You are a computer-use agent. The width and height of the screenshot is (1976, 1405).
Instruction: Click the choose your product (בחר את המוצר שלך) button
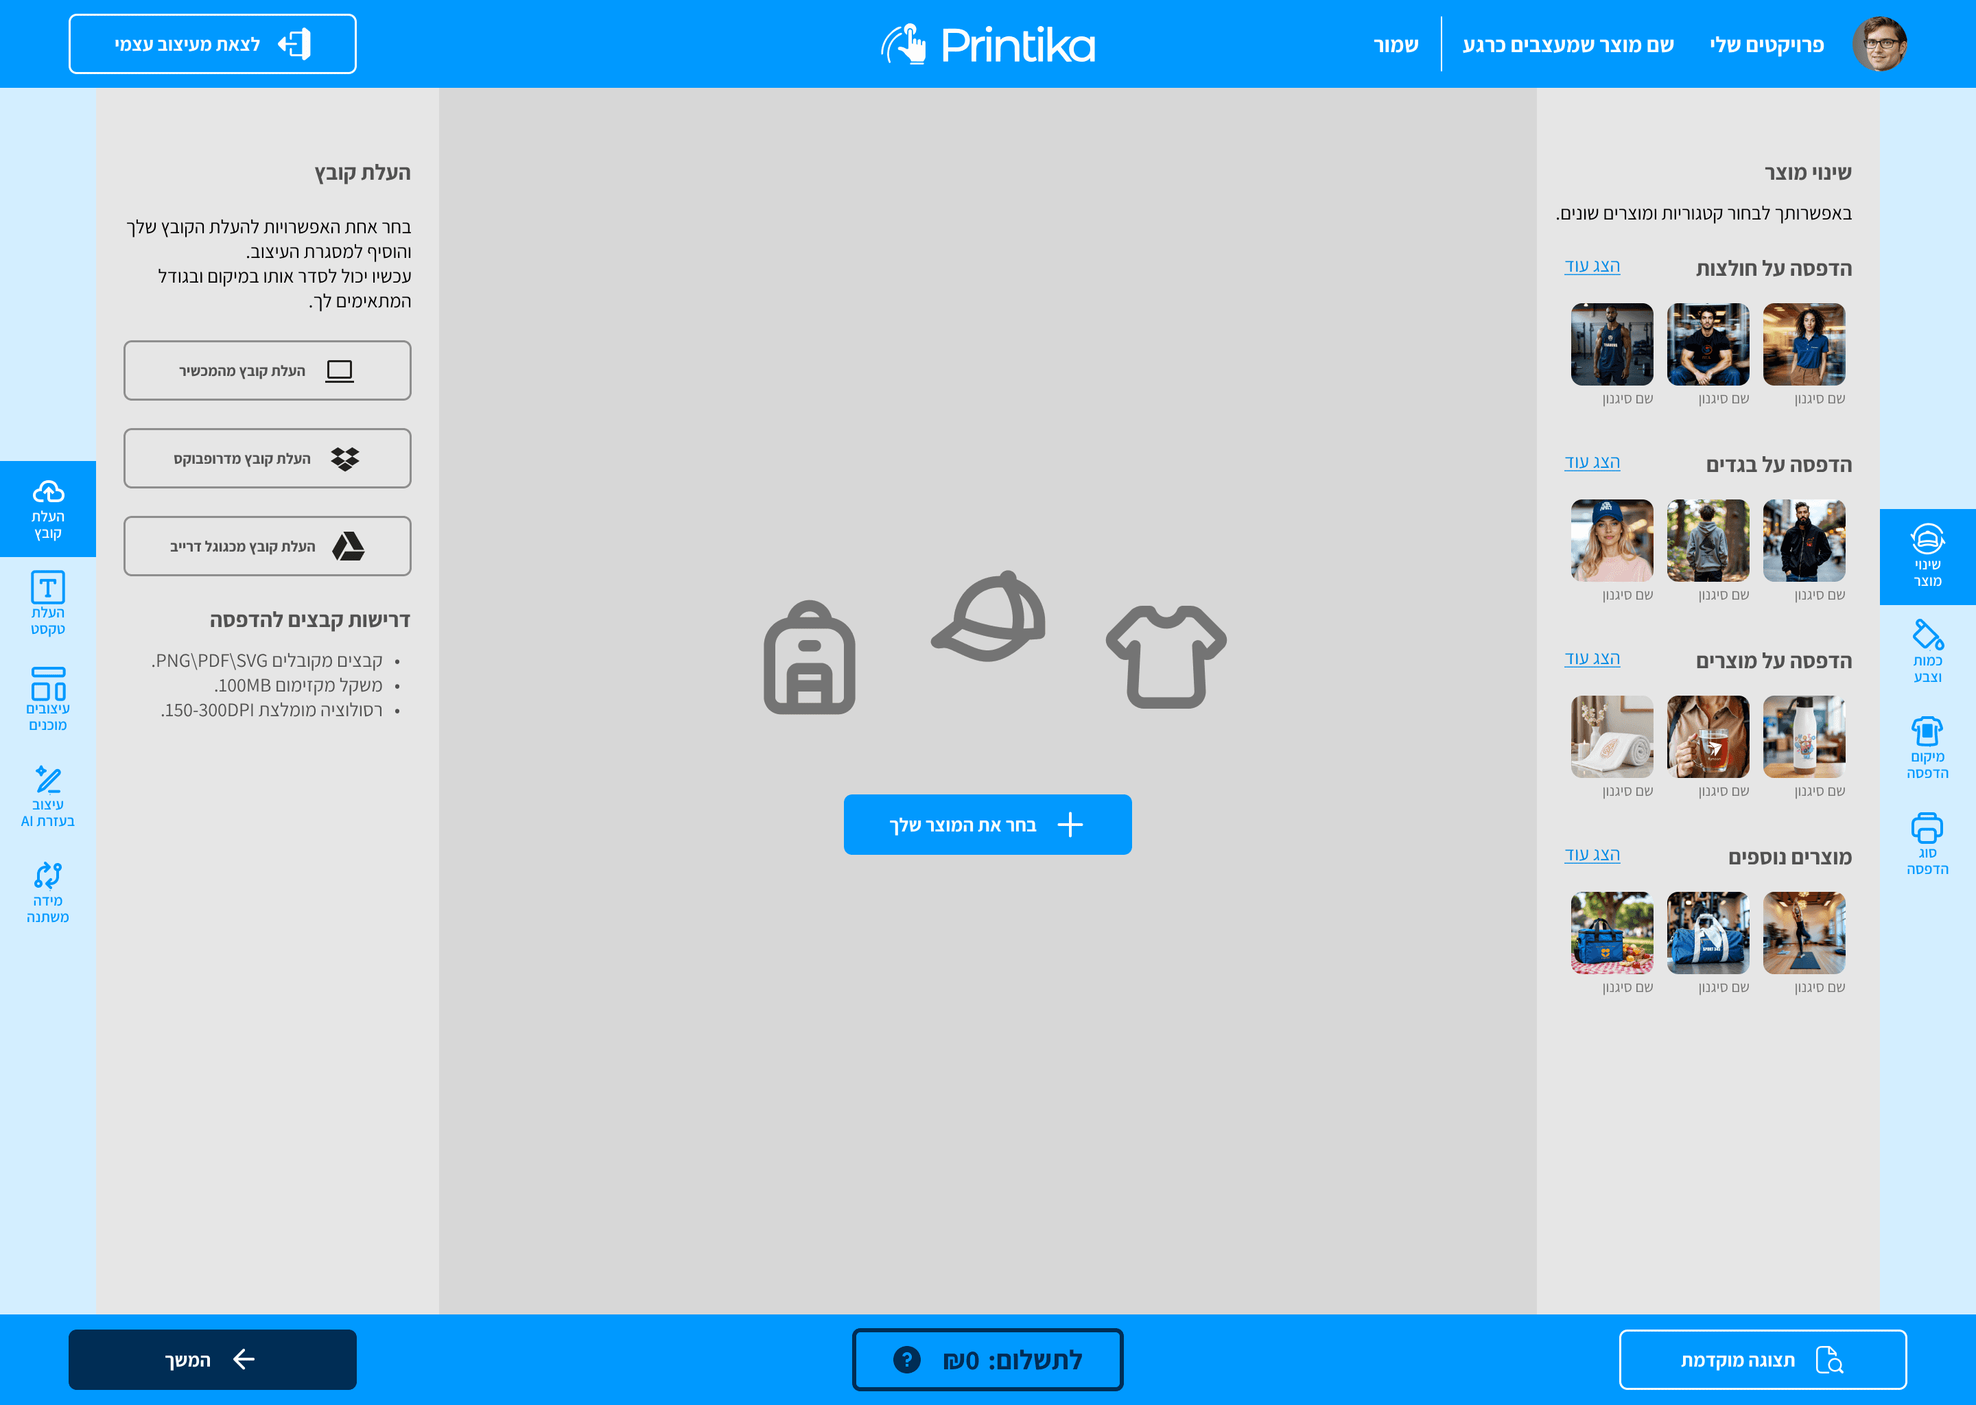pos(987,825)
